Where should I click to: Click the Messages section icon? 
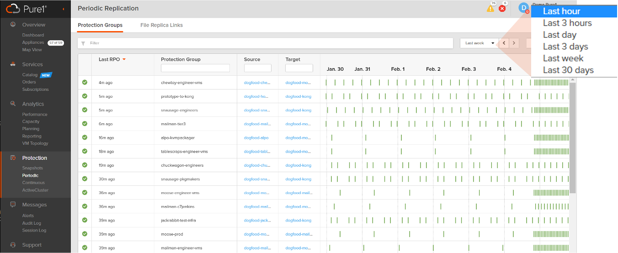pyautogui.click(x=13, y=205)
